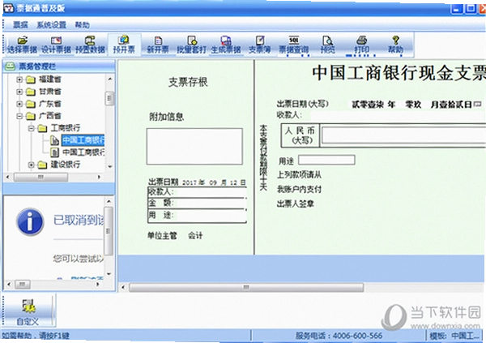Viewport: 486px width, 343px height.
Task: Show print 预览 preview
Action: [x=327, y=45]
